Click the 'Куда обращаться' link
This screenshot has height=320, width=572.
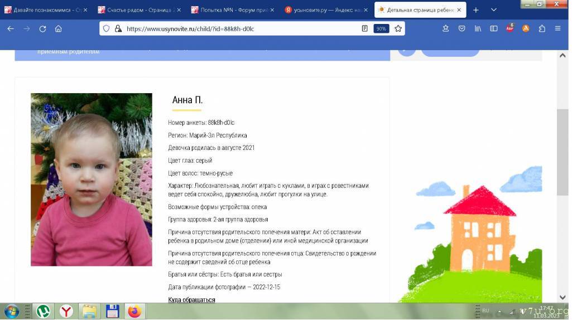pyautogui.click(x=191, y=300)
